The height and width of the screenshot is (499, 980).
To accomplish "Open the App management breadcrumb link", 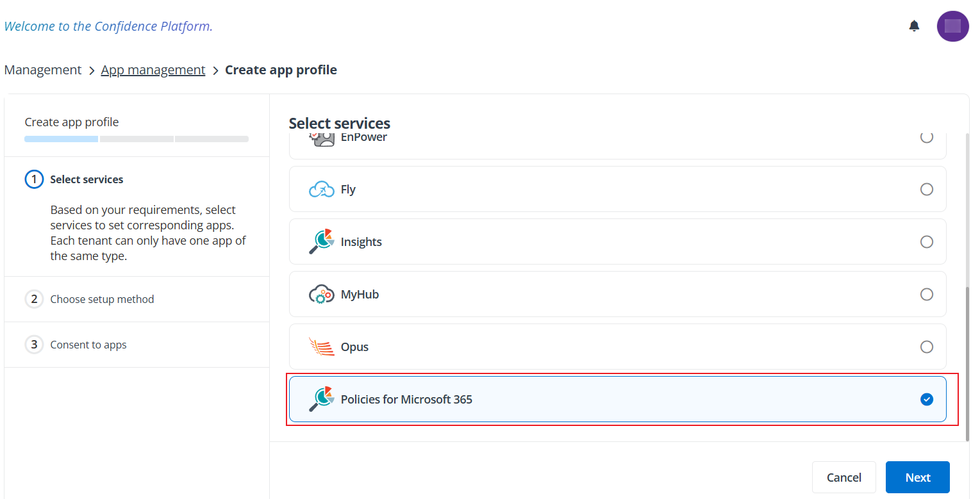I will (x=153, y=69).
